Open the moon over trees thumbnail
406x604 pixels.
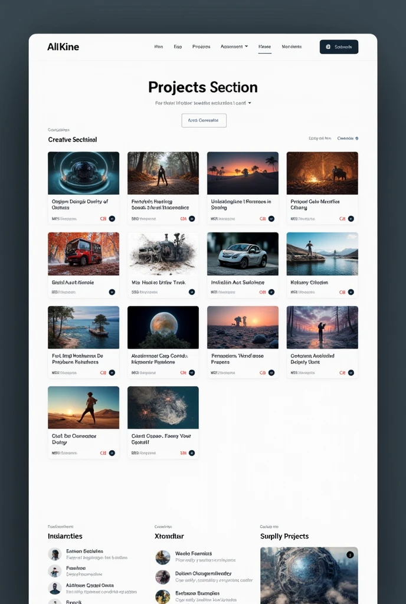[x=163, y=327]
